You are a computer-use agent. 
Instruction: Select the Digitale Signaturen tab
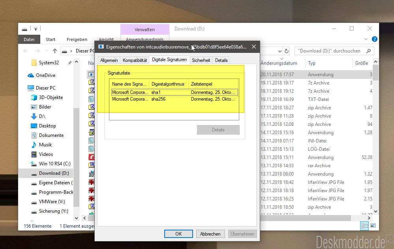pos(169,60)
